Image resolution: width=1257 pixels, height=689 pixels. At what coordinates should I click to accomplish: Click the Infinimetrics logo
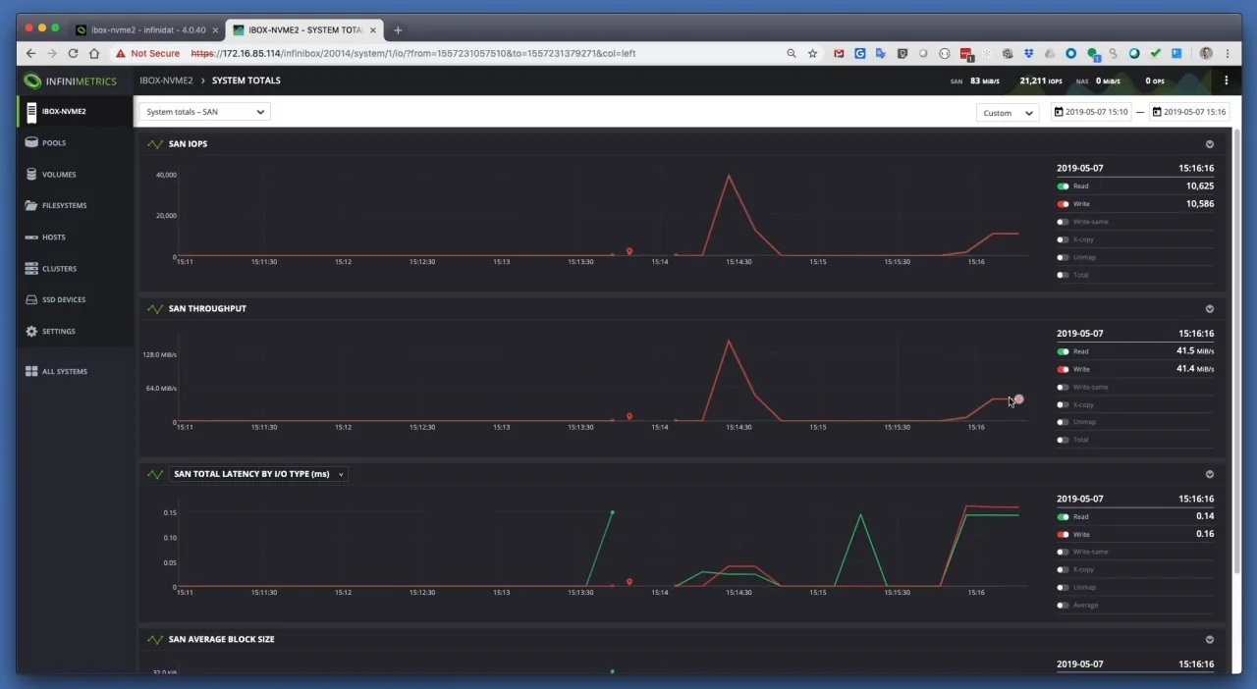[71, 81]
